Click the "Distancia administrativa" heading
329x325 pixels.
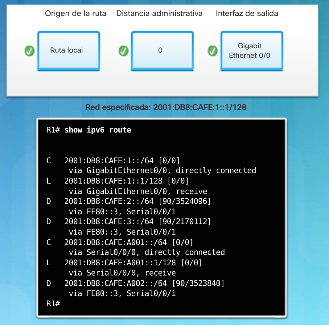(159, 14)
